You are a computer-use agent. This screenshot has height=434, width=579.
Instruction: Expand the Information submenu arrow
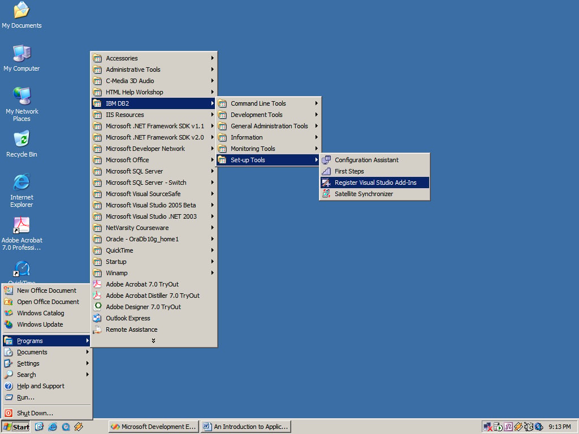[x=317, y=137]
